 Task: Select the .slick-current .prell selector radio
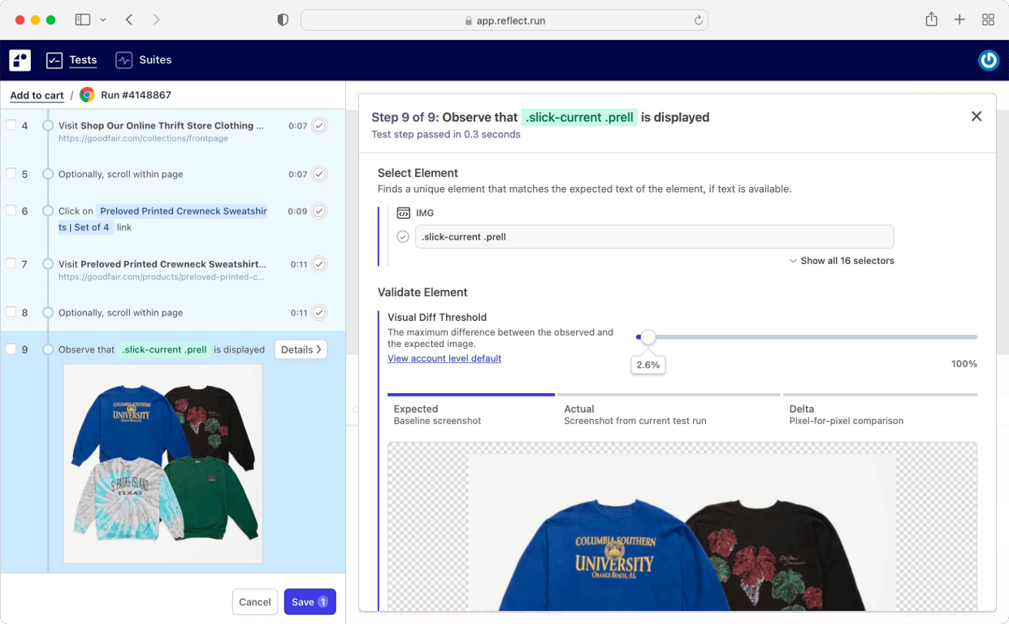(403, 237)
